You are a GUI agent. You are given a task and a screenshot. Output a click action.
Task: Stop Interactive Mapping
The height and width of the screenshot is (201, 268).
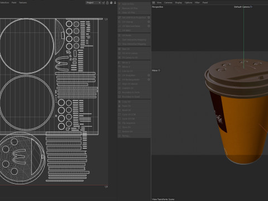coord(134,44)
